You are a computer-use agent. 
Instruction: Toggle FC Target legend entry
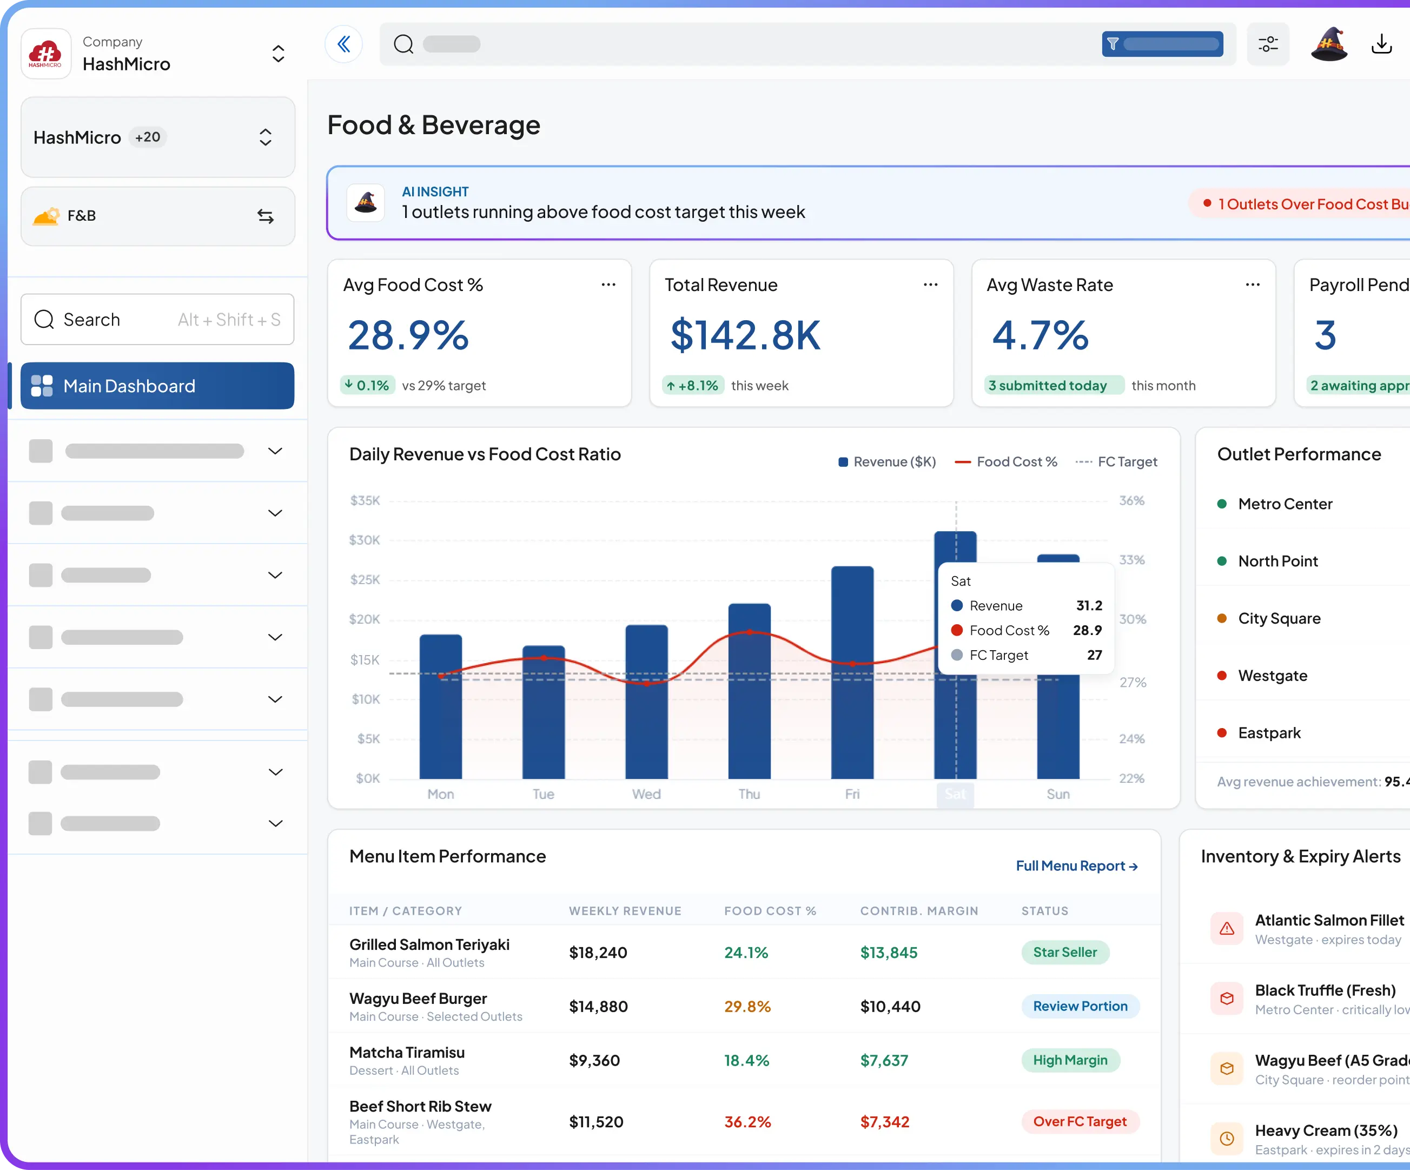pos(1116,462)
